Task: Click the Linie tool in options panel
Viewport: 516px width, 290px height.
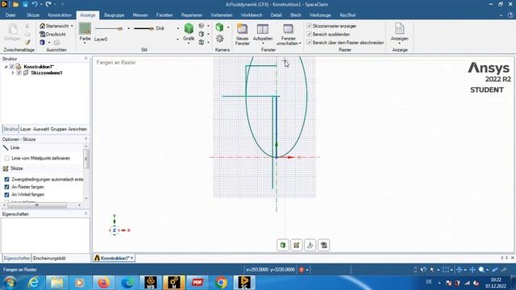Action: 12,147
